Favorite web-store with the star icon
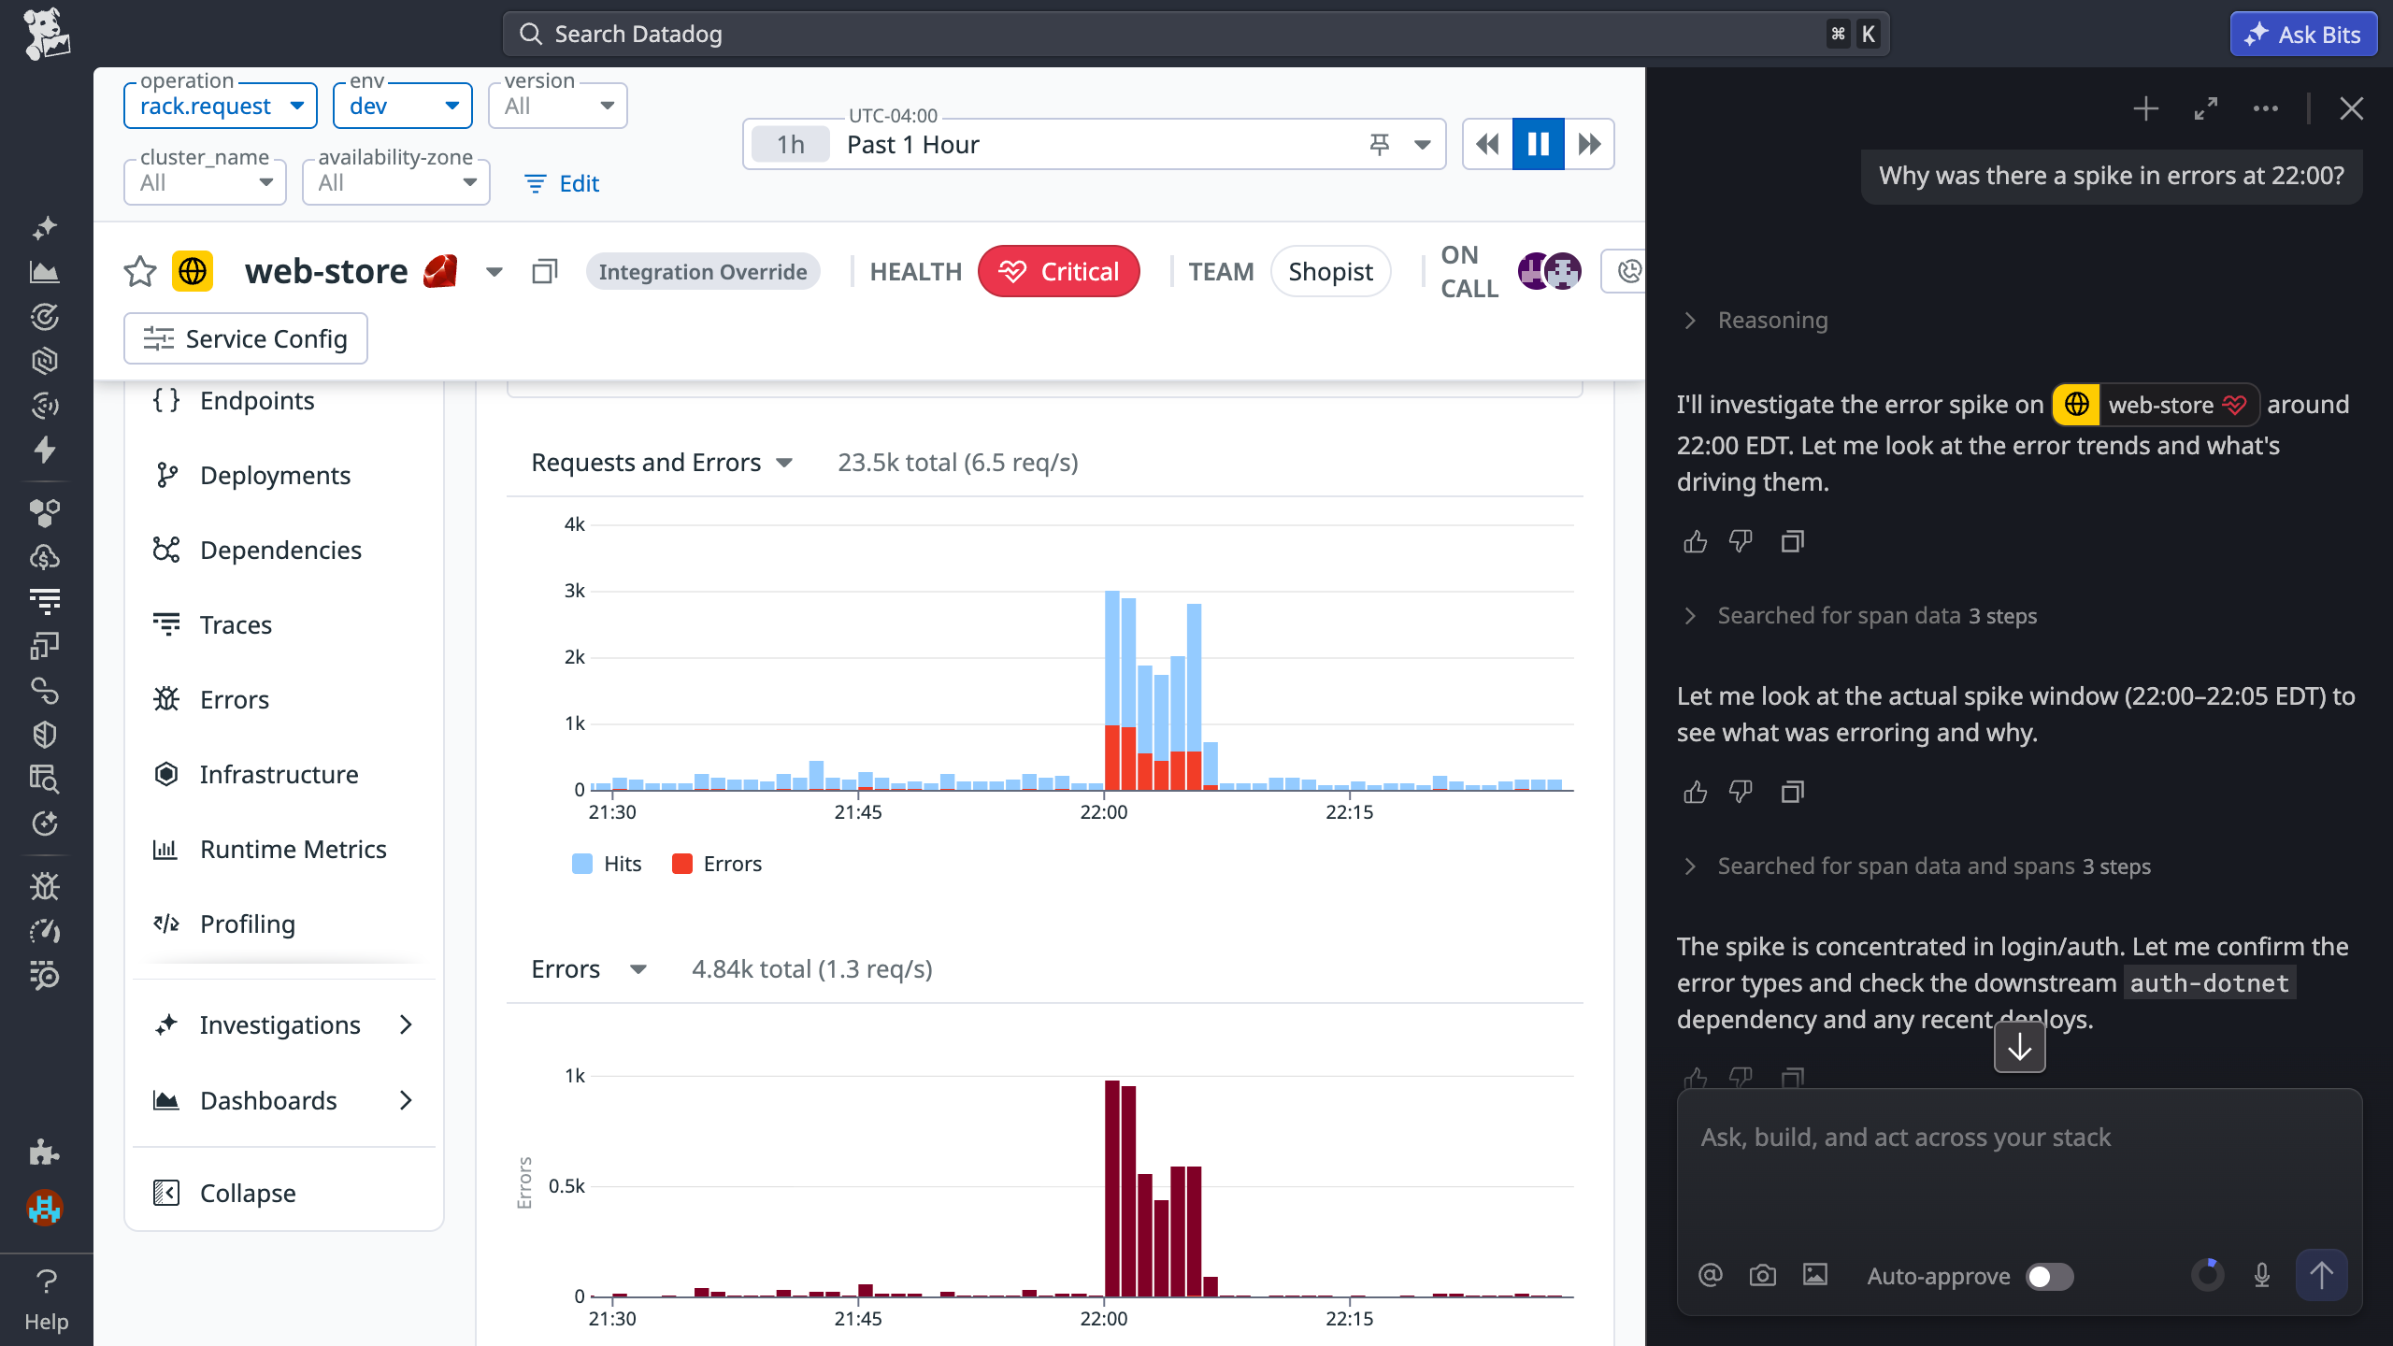The width and height of the screenshot is (2393, 1346). coord(140,272)
